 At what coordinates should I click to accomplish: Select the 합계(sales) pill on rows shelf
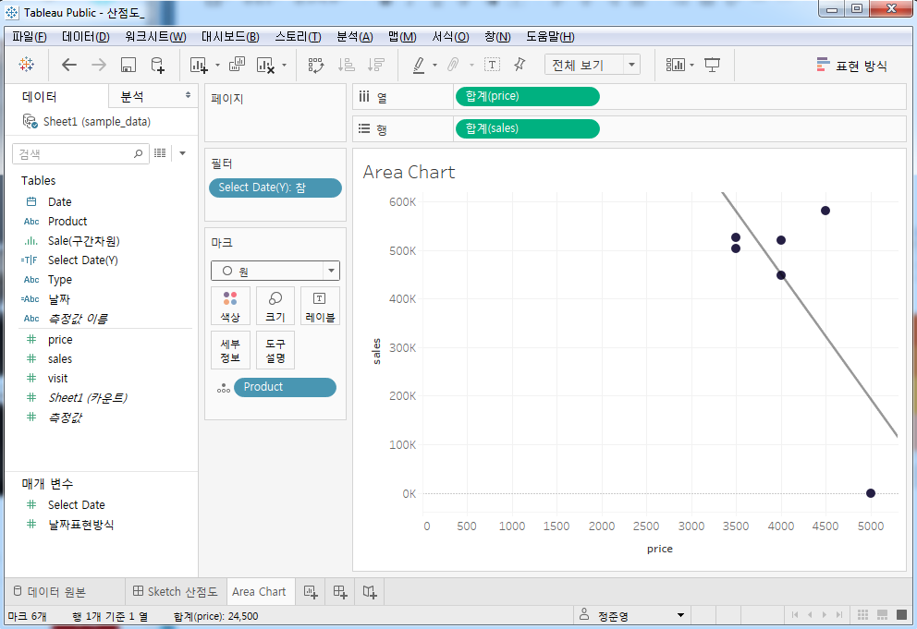pos(528,128)
